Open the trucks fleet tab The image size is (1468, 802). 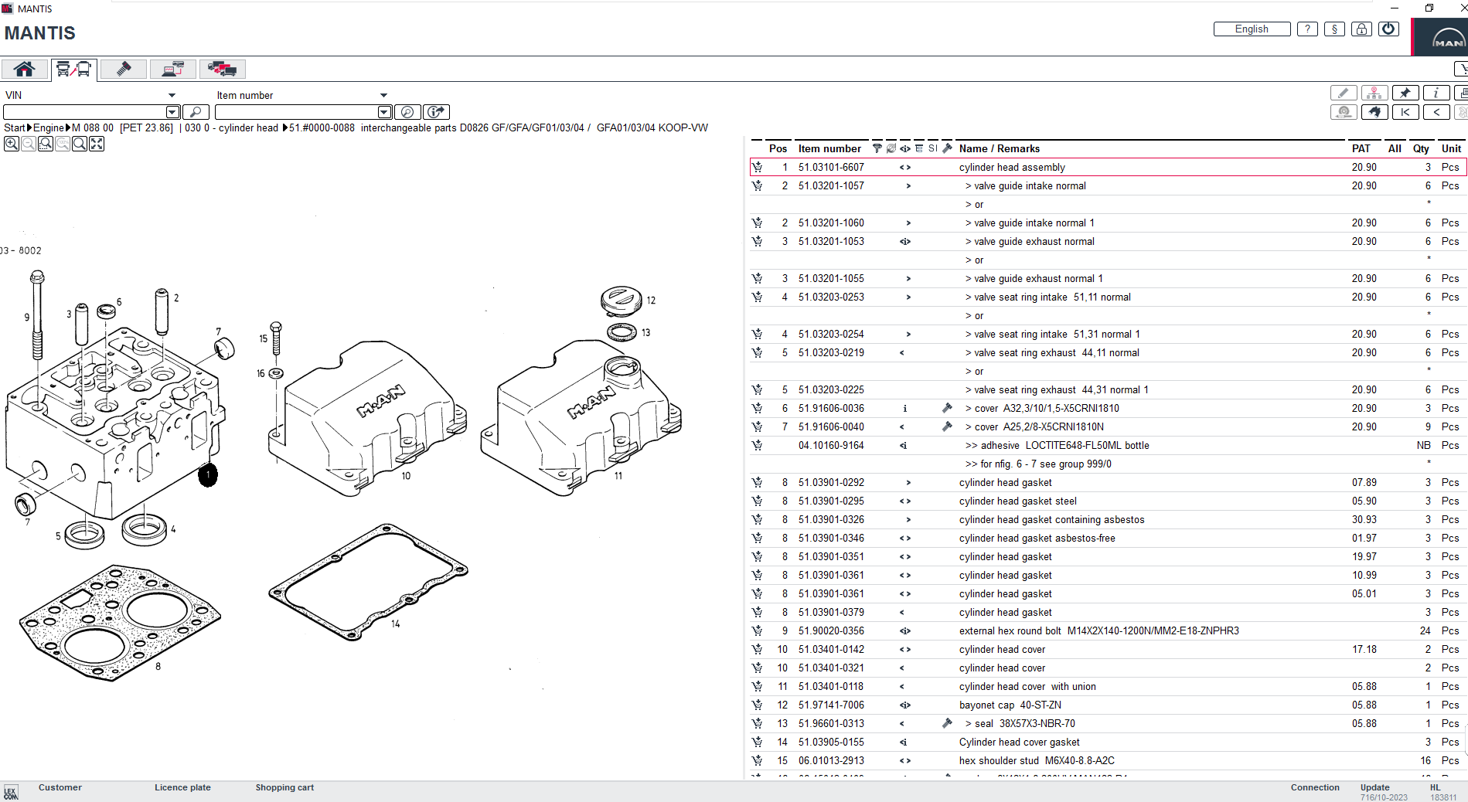click(223, 69)
